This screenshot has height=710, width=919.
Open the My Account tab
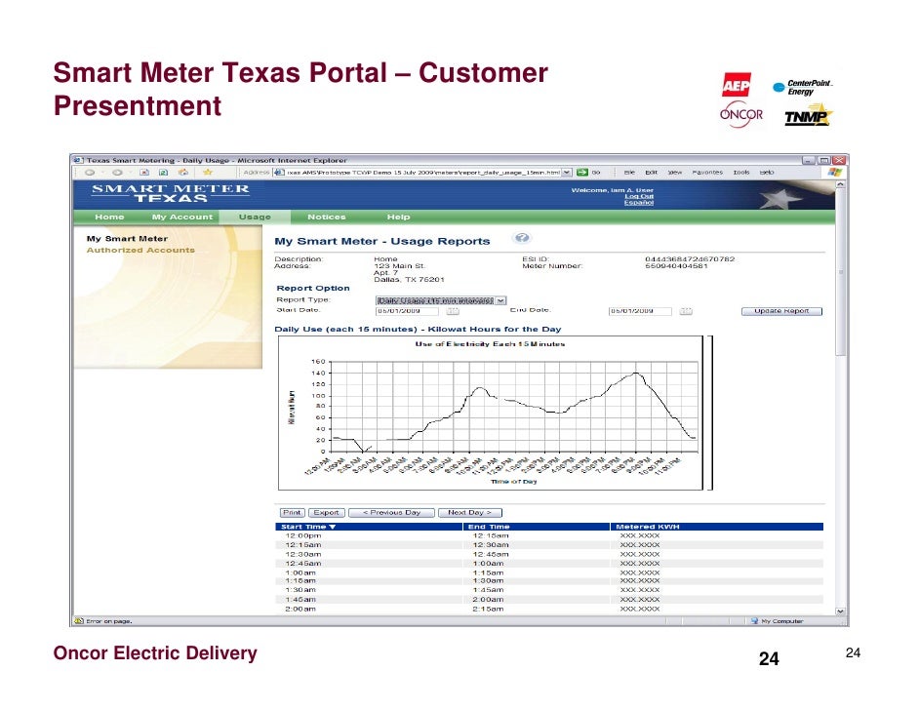[182, 217]
